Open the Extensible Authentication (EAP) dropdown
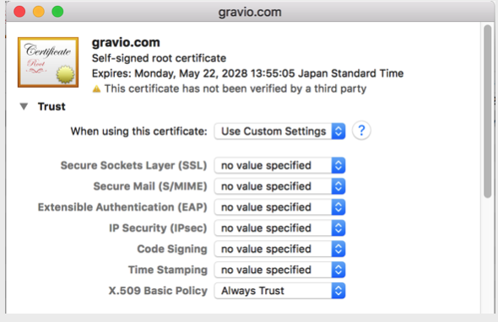The image size is (498, 322). [279, 207]
